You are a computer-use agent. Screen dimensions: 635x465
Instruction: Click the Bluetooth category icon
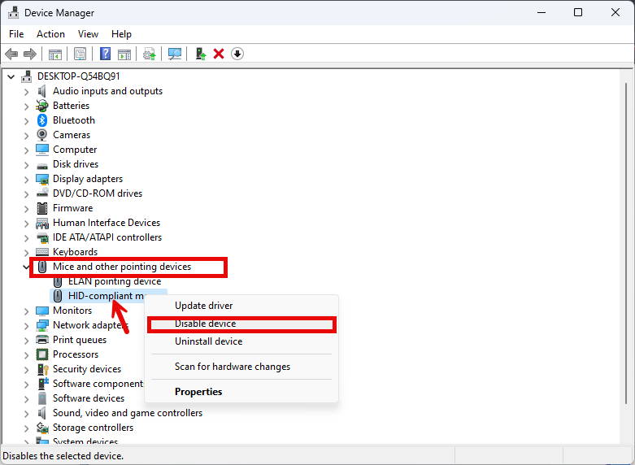pos(42,120)
